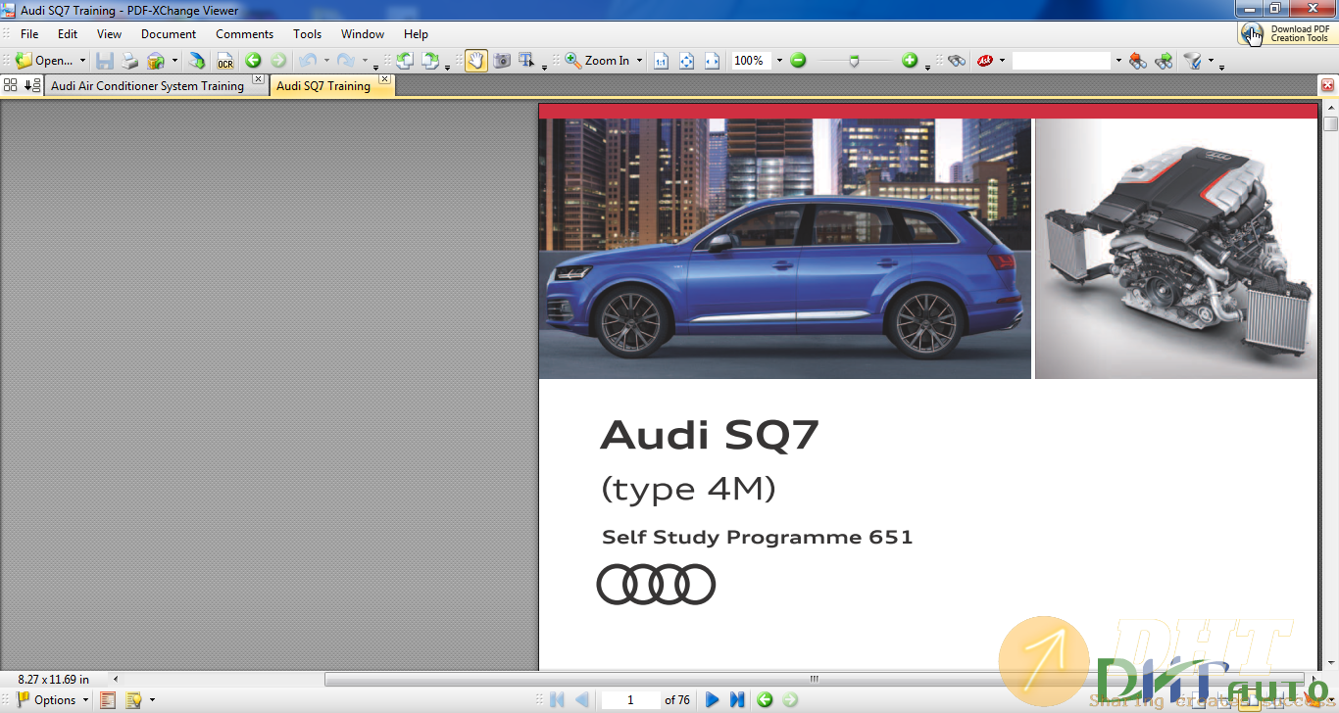The image size is (1339, 713).
Task: Open the Find binoculars icon
Action: click(957, 61)
